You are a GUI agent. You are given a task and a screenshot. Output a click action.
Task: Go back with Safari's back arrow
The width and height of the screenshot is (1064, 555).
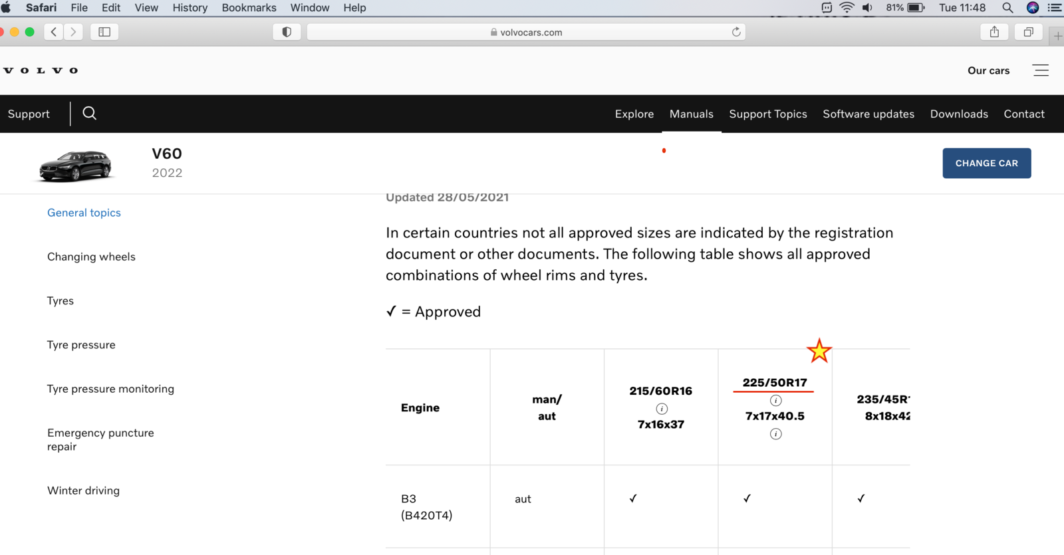pos(54,32)
